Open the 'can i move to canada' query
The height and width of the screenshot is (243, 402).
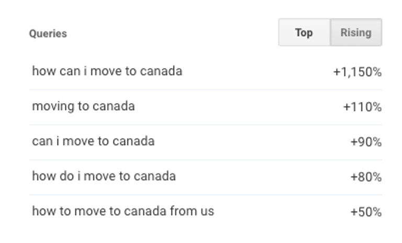pyautogui.click(x=93, y=141)
